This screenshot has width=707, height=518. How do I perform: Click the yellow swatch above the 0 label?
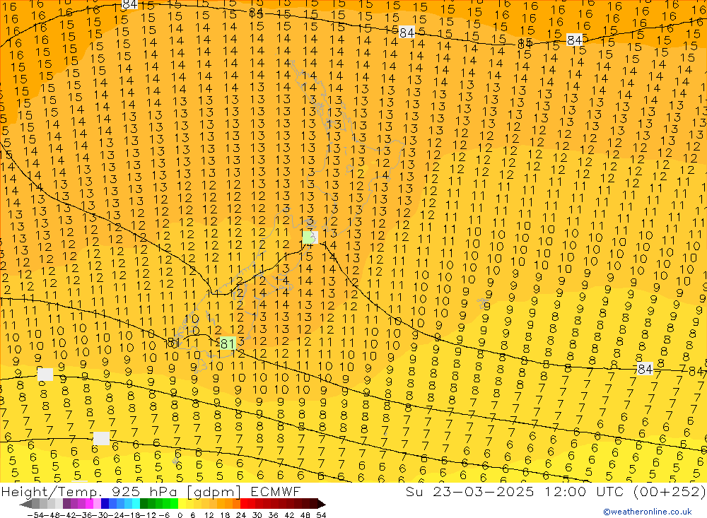(x=182, y=504)
